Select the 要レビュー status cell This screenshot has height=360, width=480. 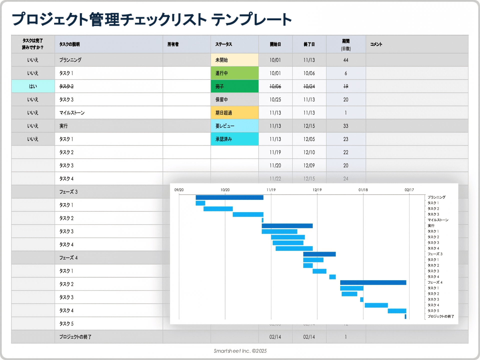coord(234,126)
